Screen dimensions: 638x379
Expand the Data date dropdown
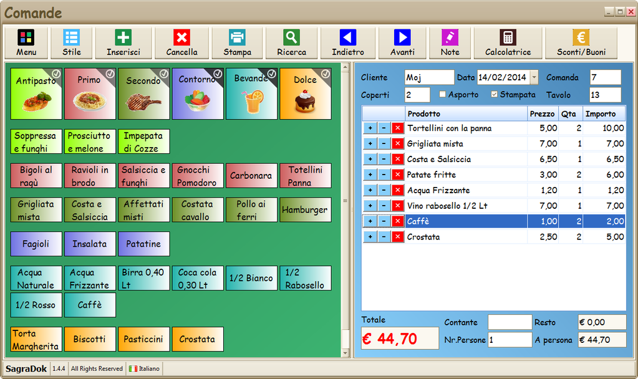click(x=534, y=78)
